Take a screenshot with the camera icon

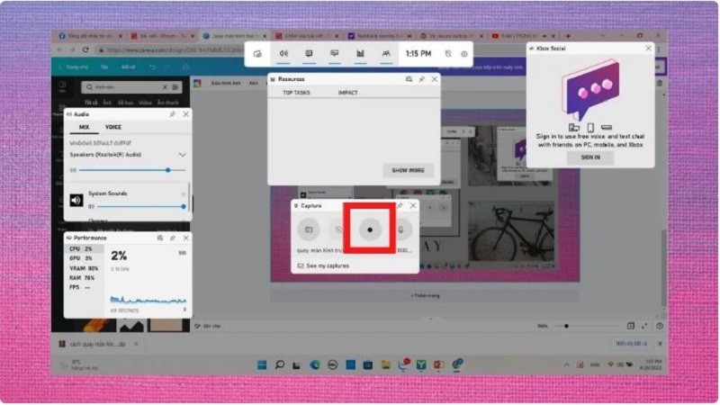click(308, 230)
